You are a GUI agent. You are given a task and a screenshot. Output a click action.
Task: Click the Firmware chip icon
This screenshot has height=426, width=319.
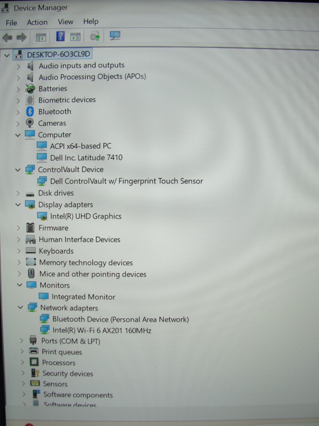pos(30,228)
